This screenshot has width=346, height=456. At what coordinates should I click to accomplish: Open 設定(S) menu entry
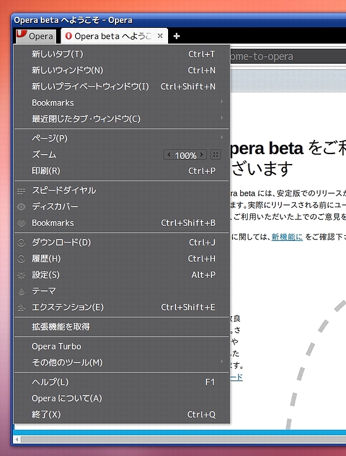click(x=122, y=275)
